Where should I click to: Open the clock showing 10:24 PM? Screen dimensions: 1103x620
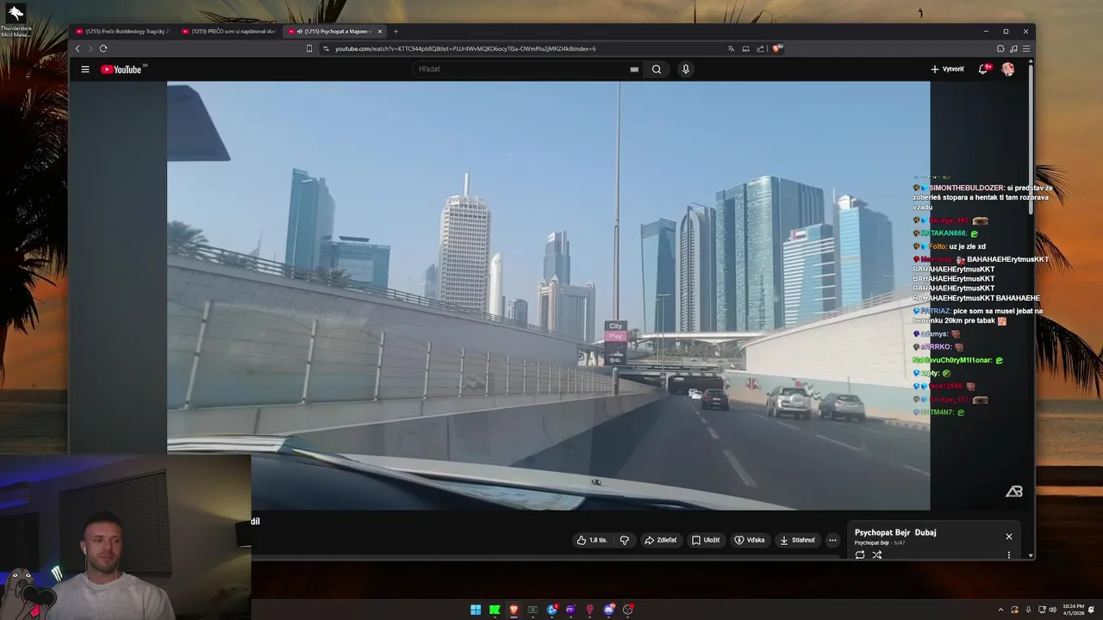(1074, 610)
